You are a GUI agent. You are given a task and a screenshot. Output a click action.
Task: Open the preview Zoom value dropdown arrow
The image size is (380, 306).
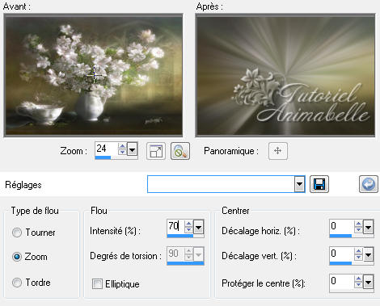132,149
